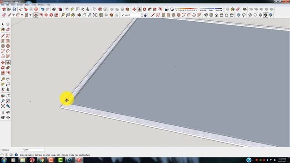Toggle X-Ray face style
The image size is (290, 163).
239,15
